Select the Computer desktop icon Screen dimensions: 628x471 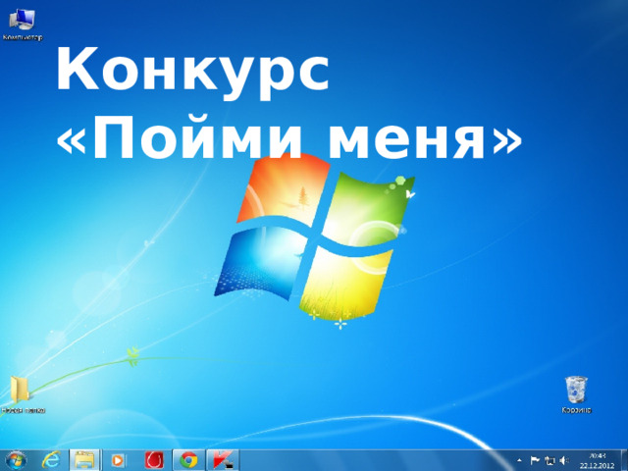click(x=22, y=25)
